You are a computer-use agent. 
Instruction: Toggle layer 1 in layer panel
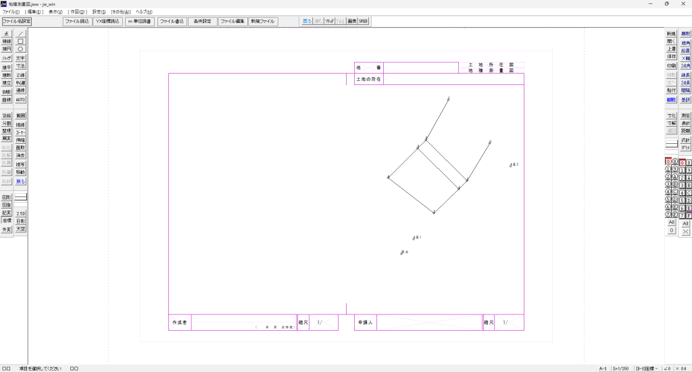tap(667, 170)
